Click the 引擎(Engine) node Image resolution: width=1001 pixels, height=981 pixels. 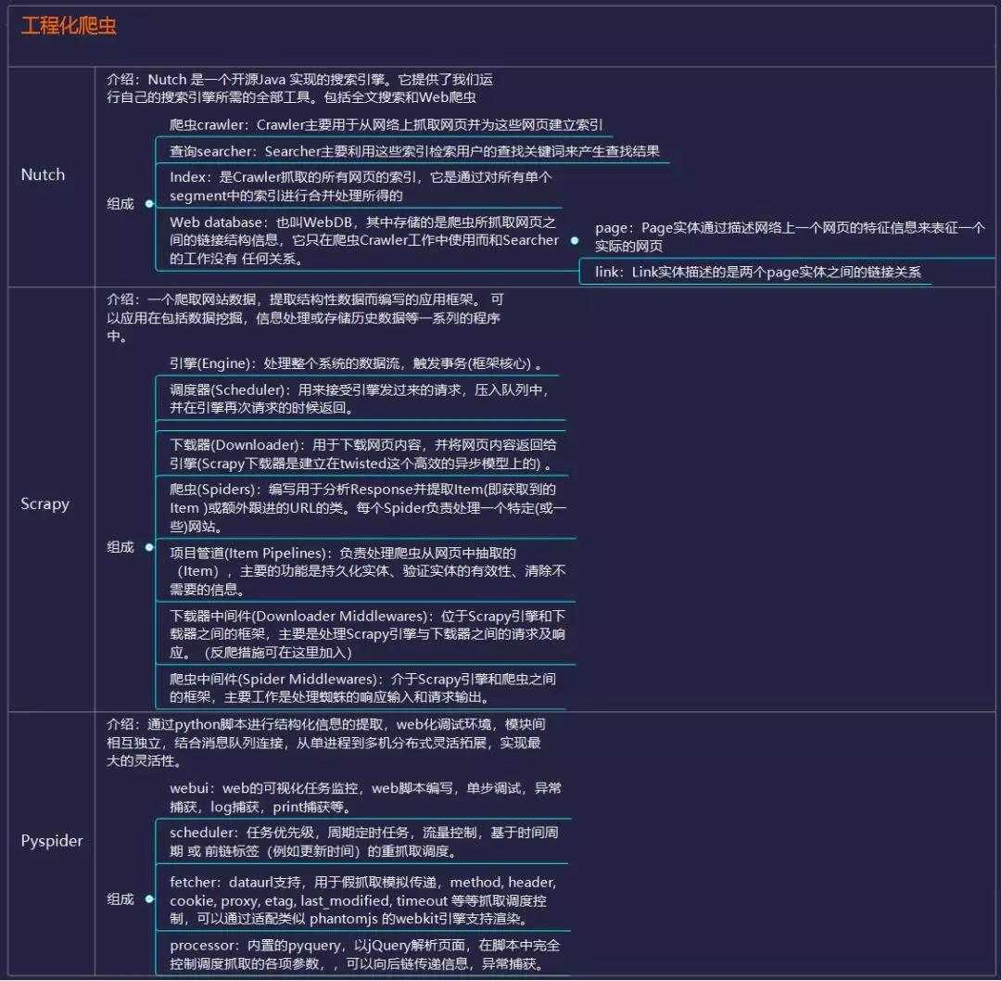[356, 363]
